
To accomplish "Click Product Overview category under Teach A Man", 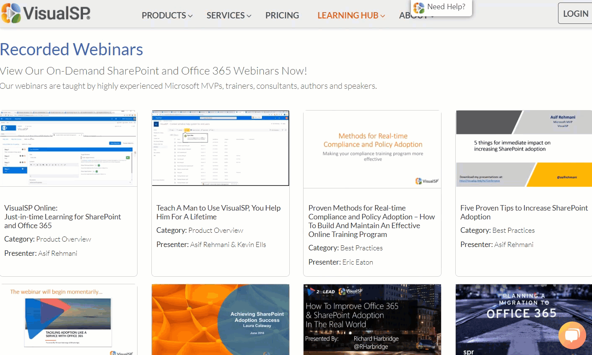I will 216,230.
